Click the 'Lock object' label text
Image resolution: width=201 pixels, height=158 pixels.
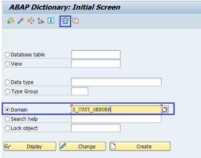click(24, 128)
